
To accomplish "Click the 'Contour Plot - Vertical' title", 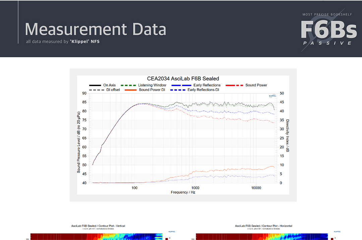I will [98, 226].
